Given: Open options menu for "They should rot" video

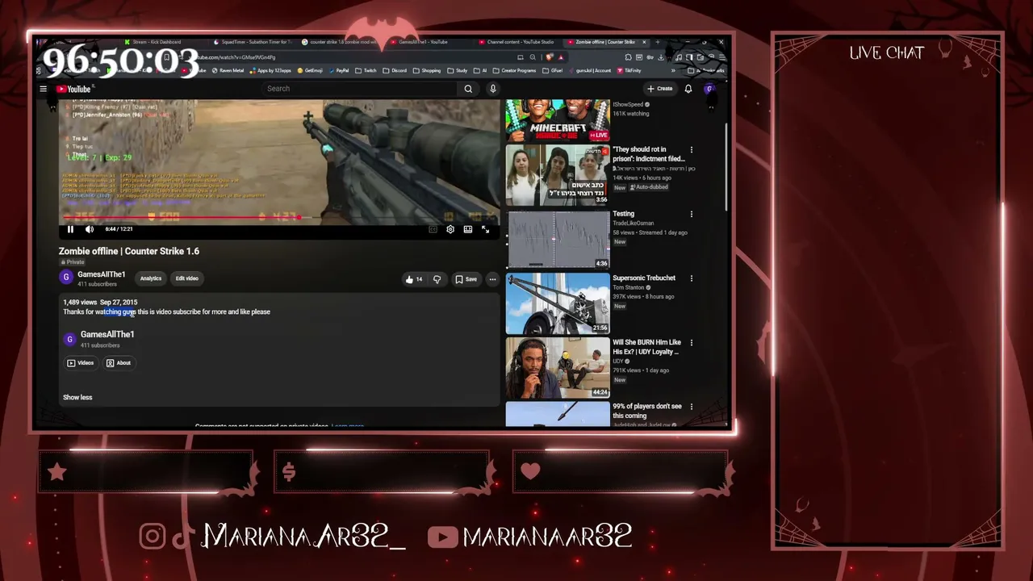Looking at the screenshot, I should coord(692,150).
